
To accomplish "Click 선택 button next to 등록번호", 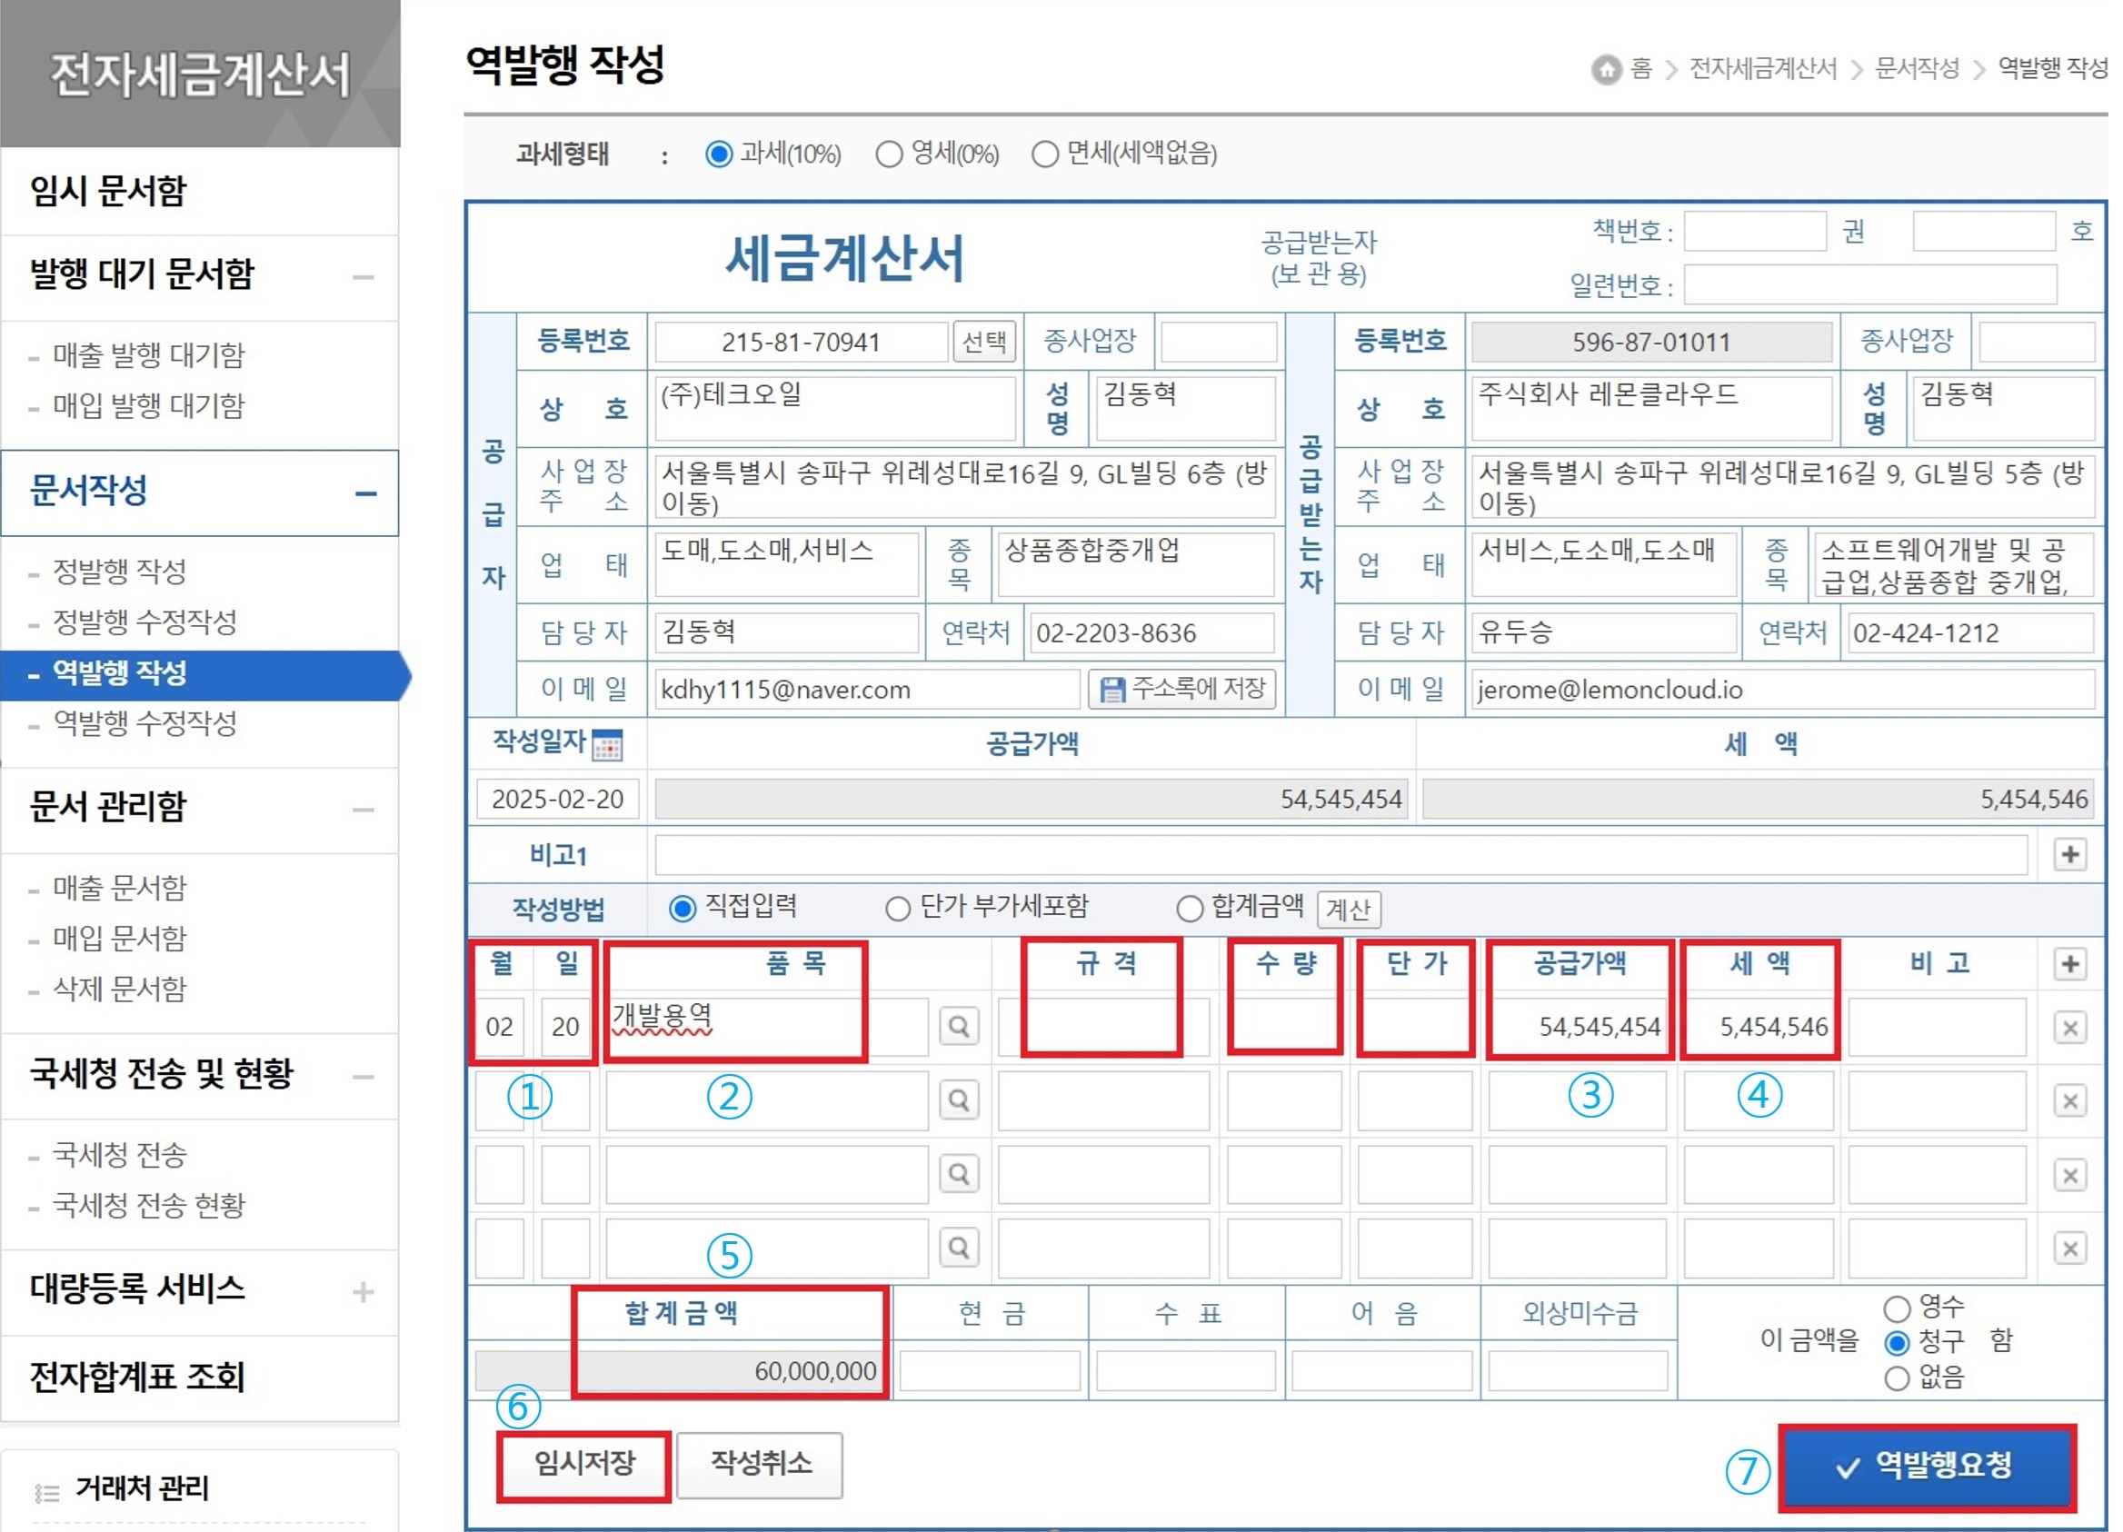I will click(985, 342).
